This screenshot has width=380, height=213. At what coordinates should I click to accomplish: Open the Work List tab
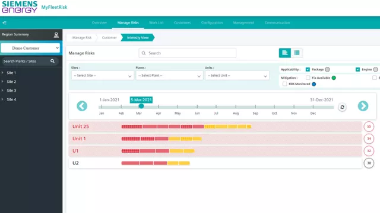pos(156,22)
